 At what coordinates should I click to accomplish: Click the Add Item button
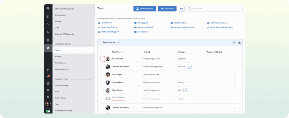167,8
